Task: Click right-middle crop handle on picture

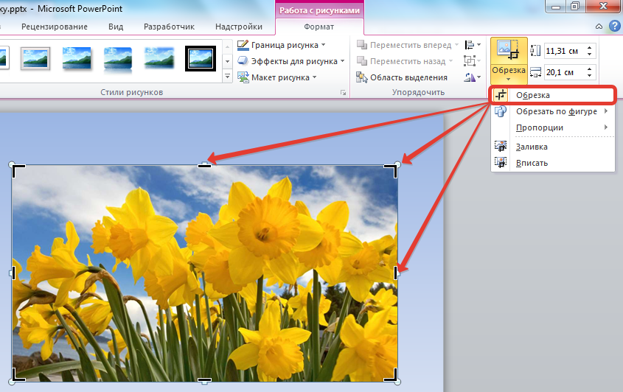Action: 396,273
